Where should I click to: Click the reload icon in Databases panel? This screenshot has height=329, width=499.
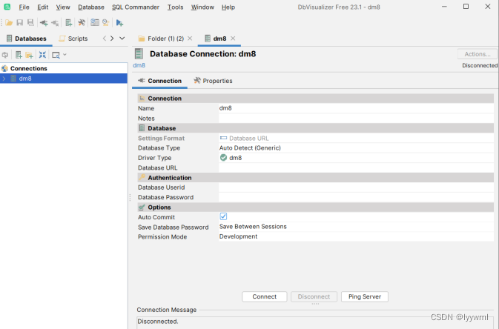5,55
